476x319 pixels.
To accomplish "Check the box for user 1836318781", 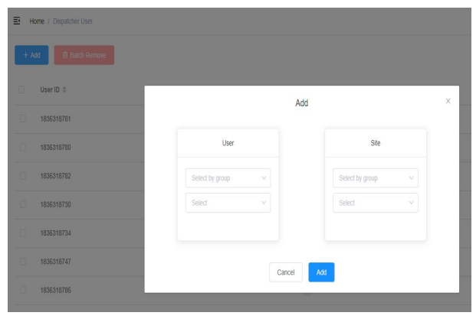I will [22, 119].
